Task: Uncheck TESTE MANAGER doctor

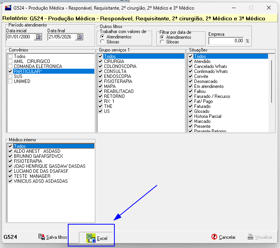Action: (10, 176)
